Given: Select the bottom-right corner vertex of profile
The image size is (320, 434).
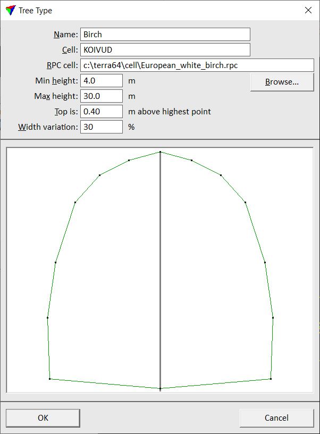Looking at the screenshot, I should click(271, 379).
